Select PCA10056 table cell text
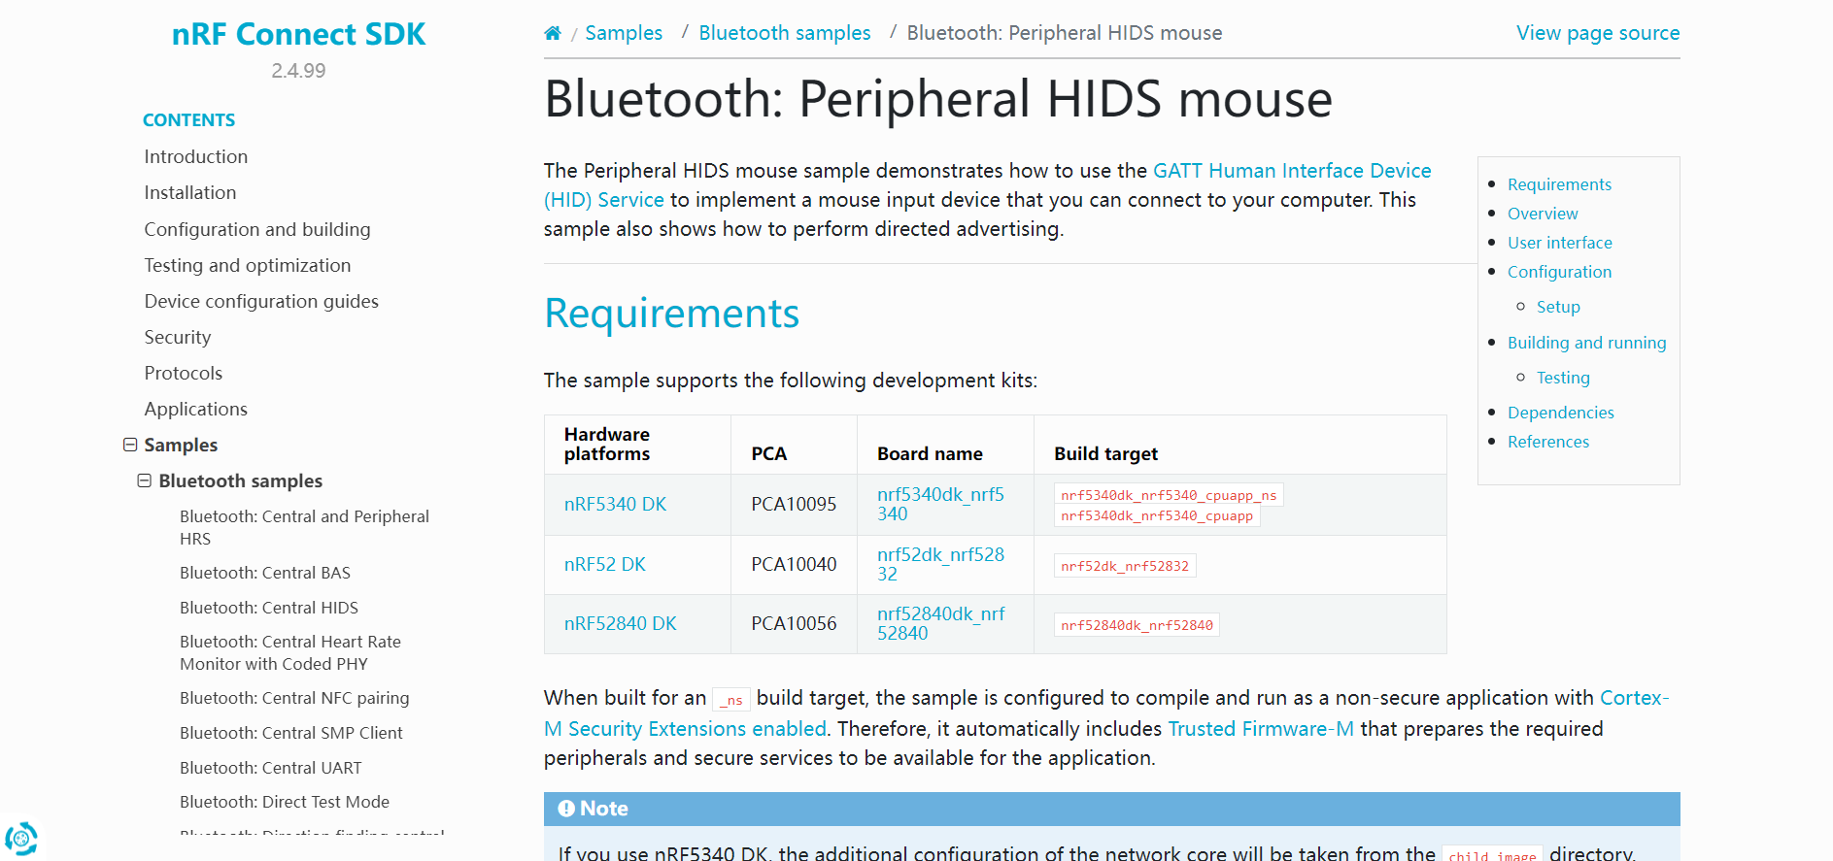Viewport: 1833px width, 861px height. (794, 624)
